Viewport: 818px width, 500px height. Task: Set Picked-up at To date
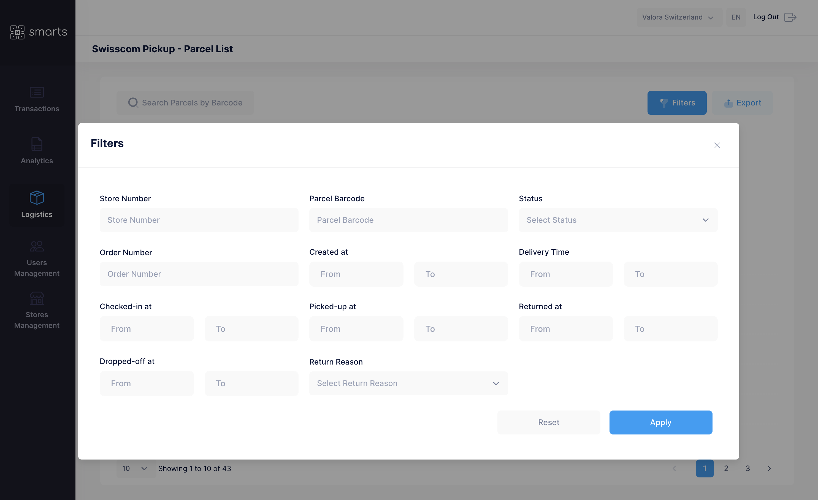pos(461,329)
